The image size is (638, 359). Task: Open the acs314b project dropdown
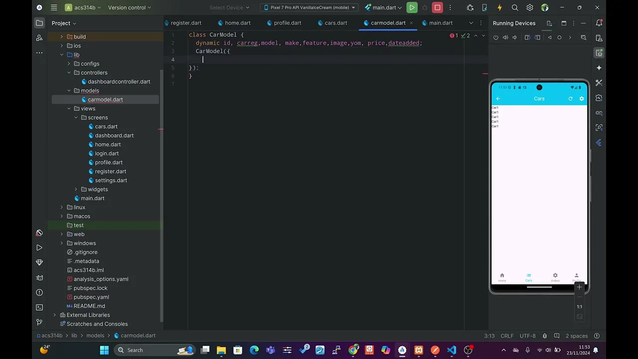tap(83, 7)
